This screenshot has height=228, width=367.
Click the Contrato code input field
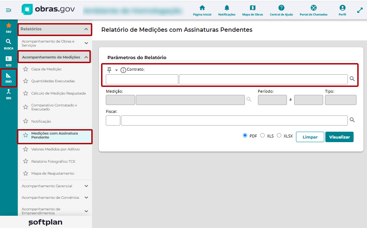[142, 79]
